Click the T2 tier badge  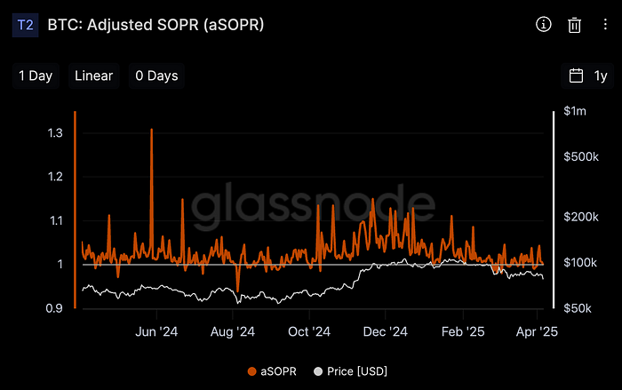point(26,25)
